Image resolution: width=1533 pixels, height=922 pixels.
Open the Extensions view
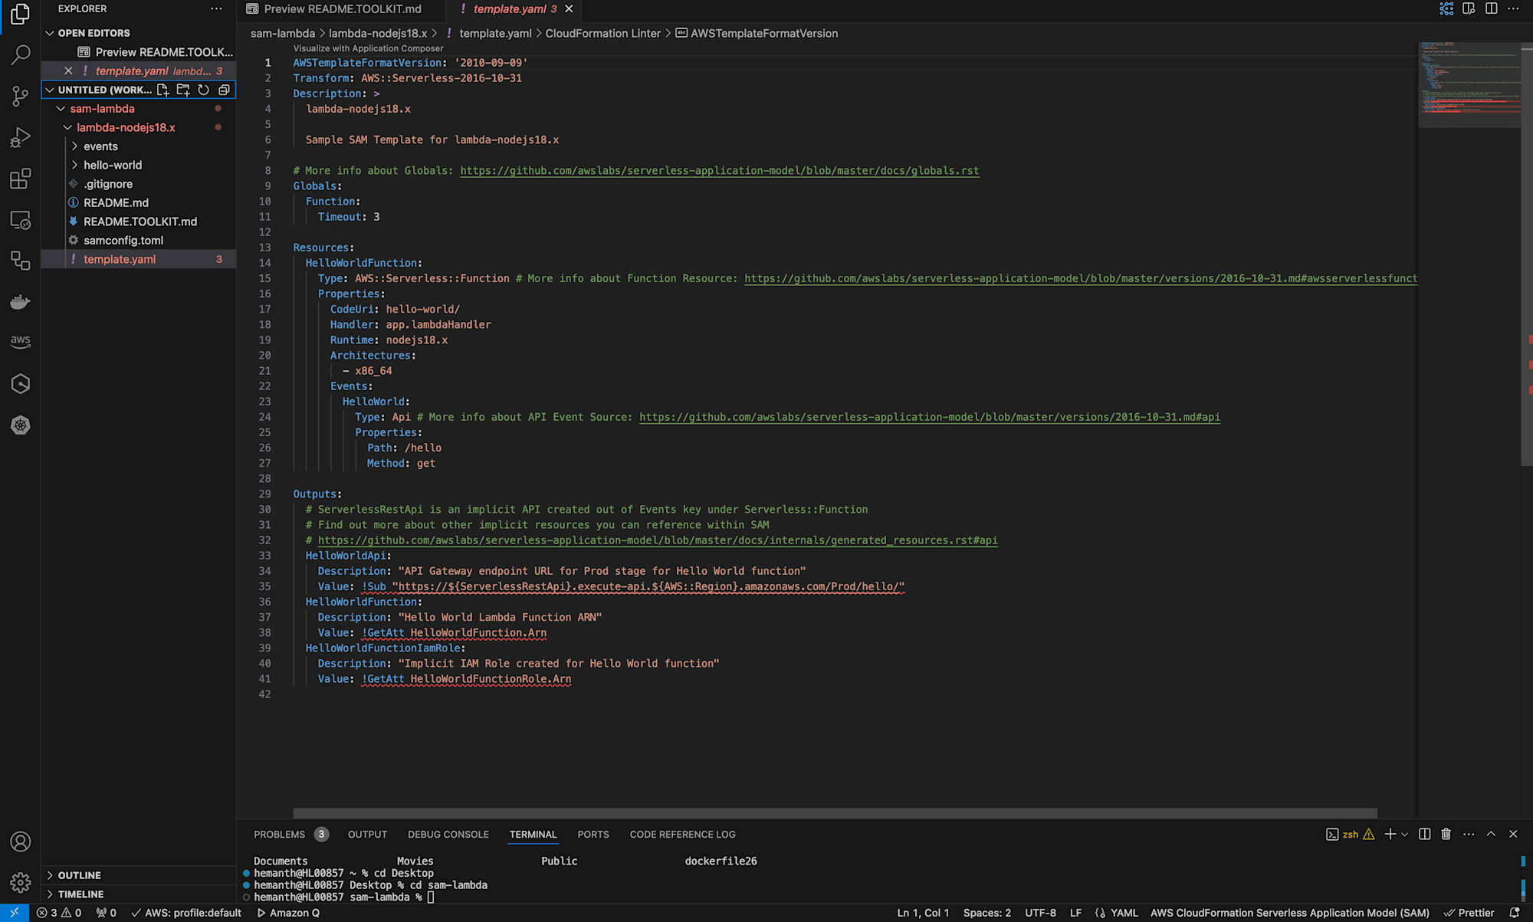pos(21,179)
